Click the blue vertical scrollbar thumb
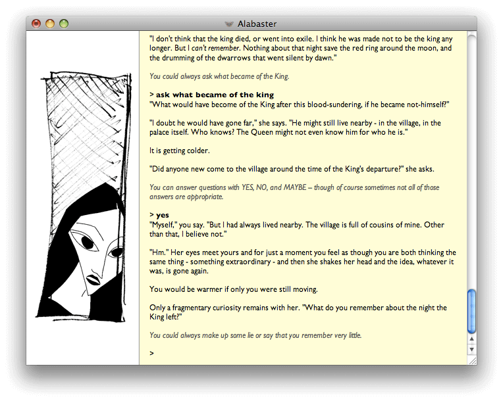The height and width of the screenshot is (401, 503). 471,311
